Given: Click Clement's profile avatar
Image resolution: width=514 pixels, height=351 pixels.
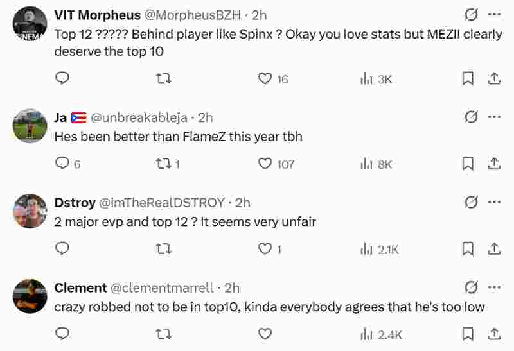Looking at the screenshot, I should (30, 296).
